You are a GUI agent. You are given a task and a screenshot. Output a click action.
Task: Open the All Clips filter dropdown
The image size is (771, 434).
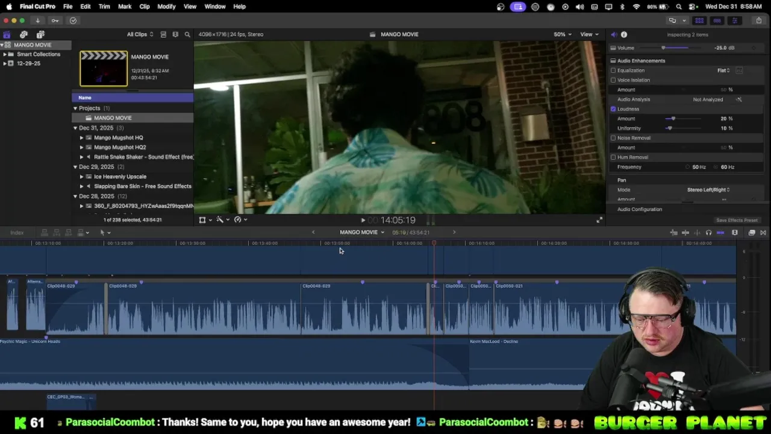pos(140,34)
